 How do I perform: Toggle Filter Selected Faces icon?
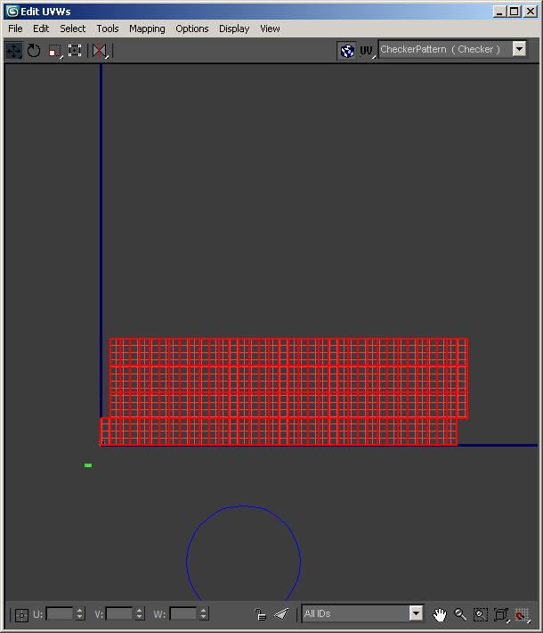(281, 614)
